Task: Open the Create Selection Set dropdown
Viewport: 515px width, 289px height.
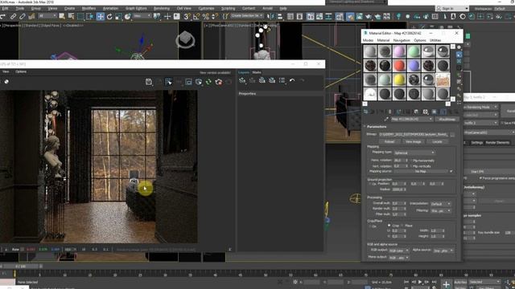Action: [247, 16]
